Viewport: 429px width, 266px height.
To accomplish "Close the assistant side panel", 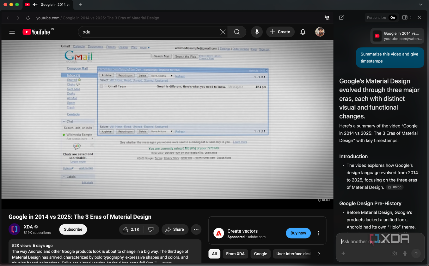I will pos(419,18).
